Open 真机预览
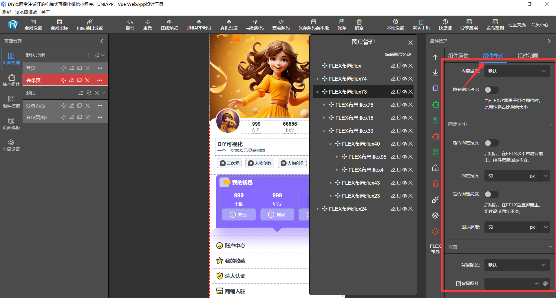Viewport: 556px width, 298px height. pyautogui.click(x=229, y=25)
